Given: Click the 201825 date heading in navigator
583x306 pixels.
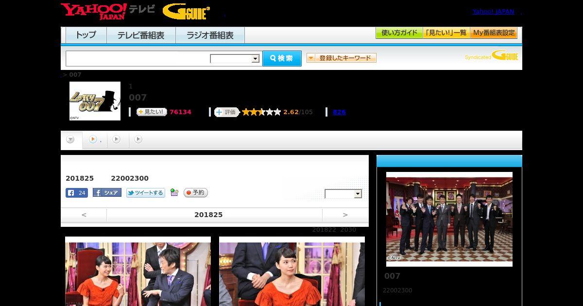Looking at the screenshot, I should pyautogui.click(x=208, y=215).
